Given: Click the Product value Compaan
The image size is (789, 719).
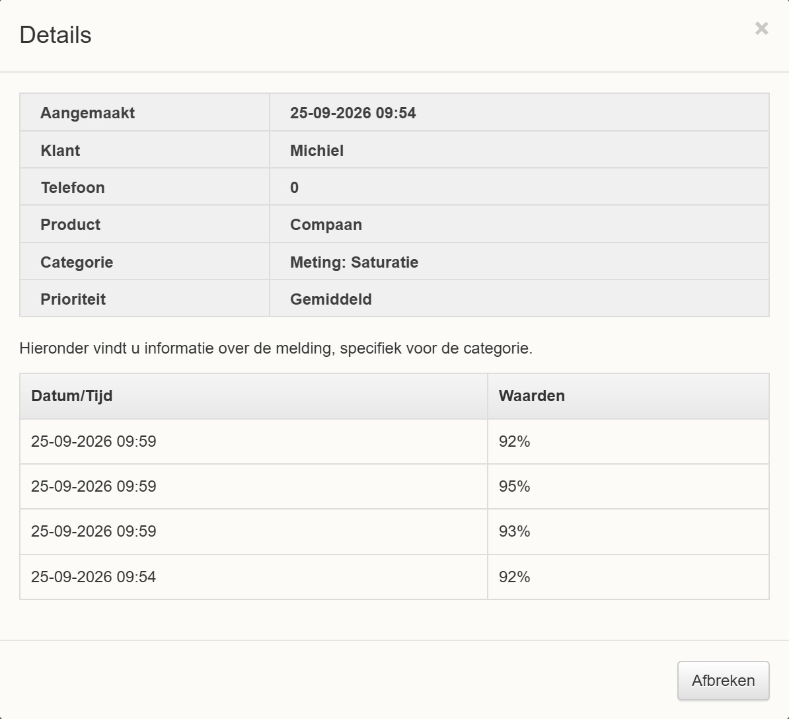Looking at the screenshot, I should (x=326, y=225).
